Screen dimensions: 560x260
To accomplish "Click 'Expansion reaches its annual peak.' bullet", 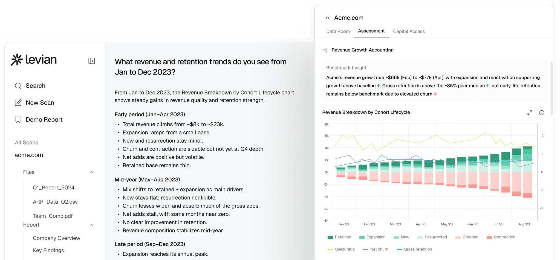I will coord(165,254).
